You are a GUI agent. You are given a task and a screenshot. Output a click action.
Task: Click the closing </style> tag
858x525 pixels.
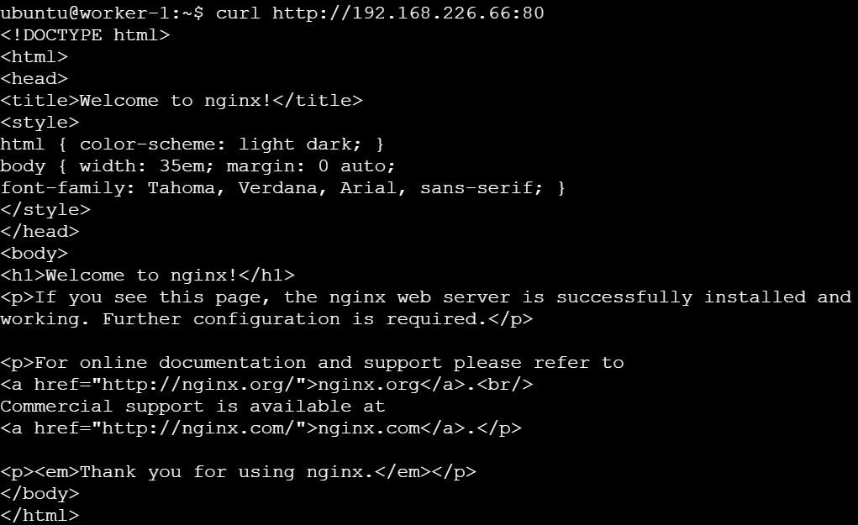pyautogui.click(x=45, y=210)
